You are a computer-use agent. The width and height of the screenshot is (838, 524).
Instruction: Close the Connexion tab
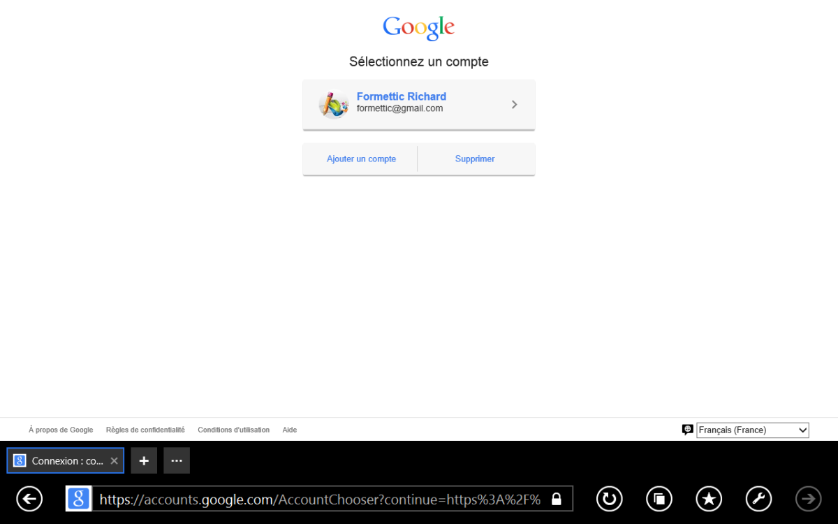pos(114,461)
